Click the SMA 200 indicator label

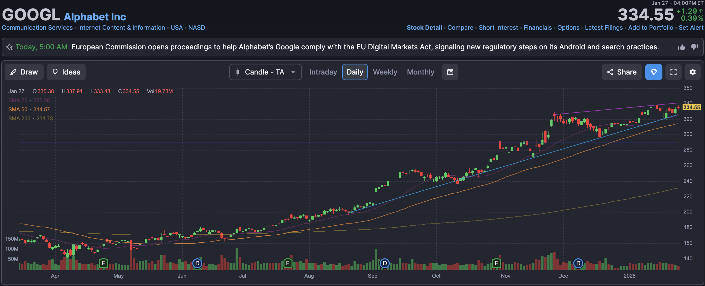(19, 118)
